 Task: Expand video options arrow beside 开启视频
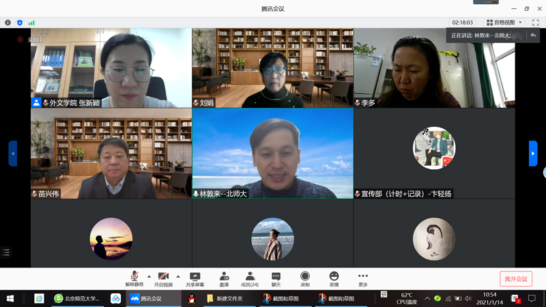pos(178,276)
